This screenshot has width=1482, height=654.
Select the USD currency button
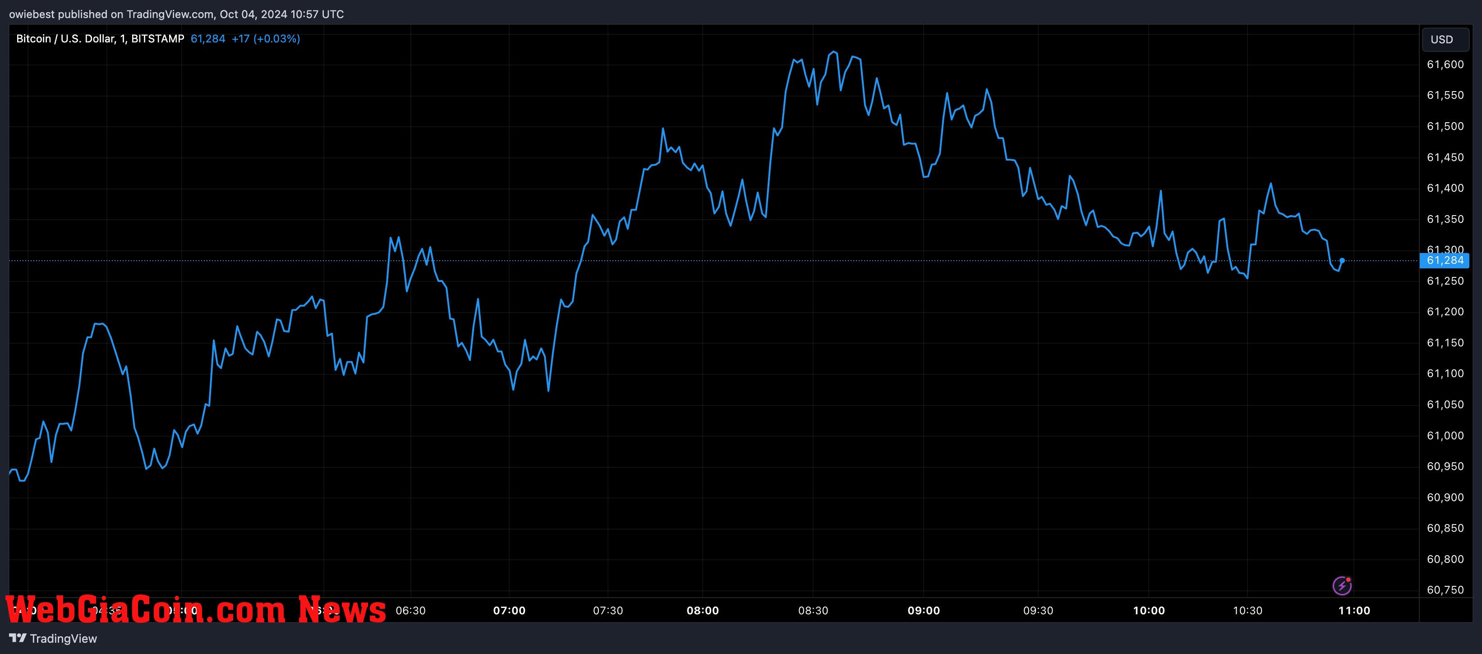coord(1445,39)
